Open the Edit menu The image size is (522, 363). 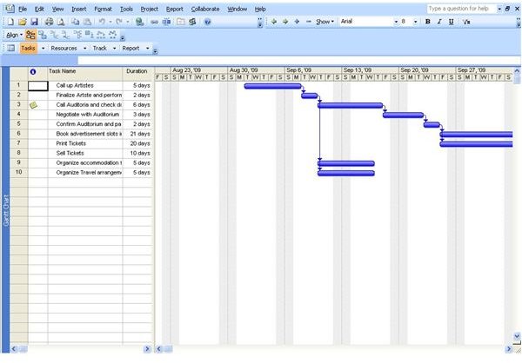[39, 9]
